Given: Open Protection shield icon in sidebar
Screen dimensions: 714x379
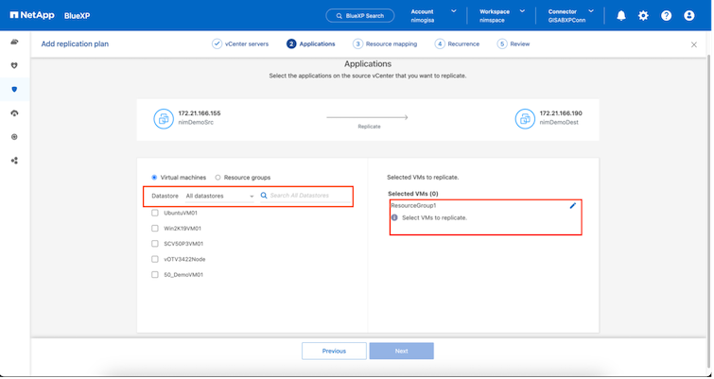Looking at the screenshot, I should pos(14,89).
